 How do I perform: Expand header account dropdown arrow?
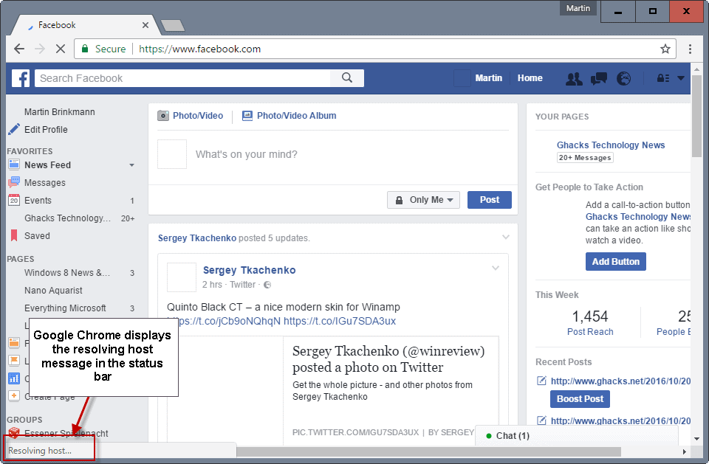[x=681, y=78]
